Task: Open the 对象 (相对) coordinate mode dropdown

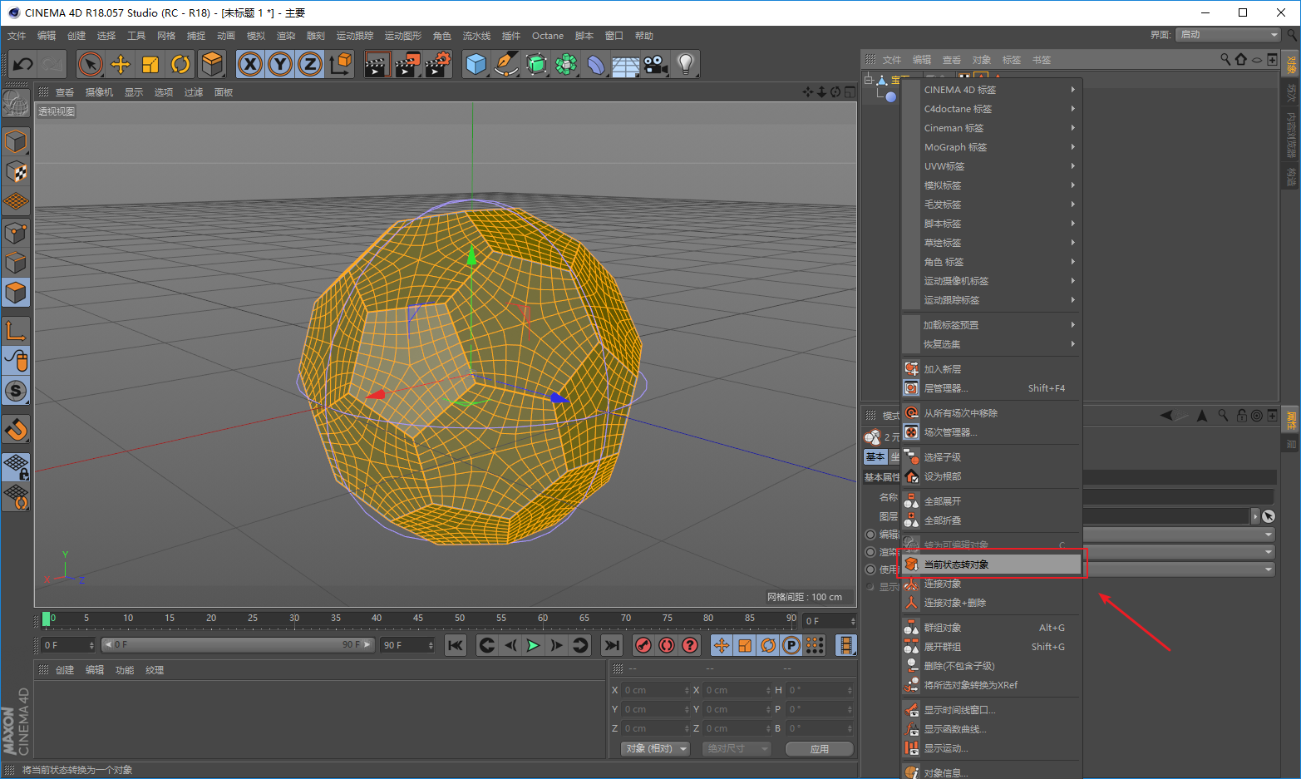Action: click(x=656, y=749)
